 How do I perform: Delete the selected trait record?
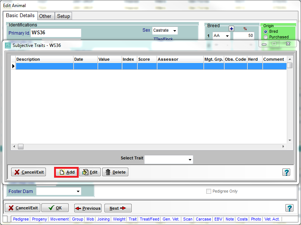(x=115, y=172)
